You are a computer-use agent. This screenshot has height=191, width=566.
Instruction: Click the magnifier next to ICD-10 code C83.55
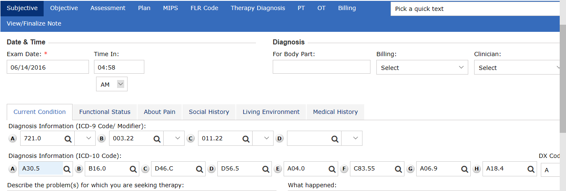point(399,169)
